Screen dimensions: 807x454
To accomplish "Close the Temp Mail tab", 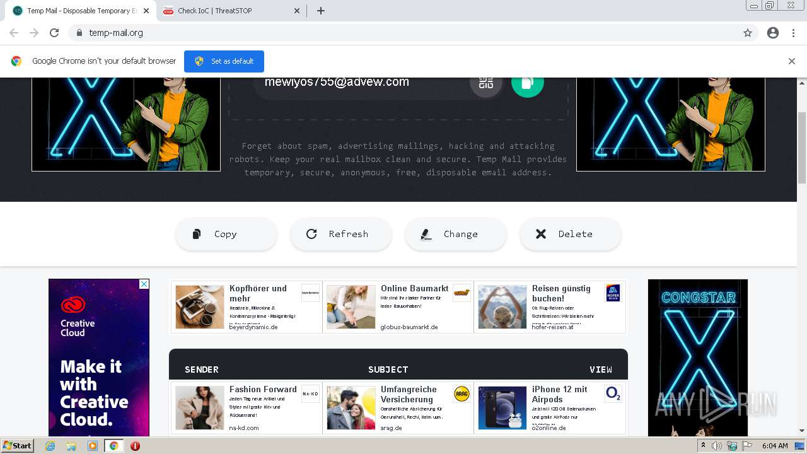I will pos(146,11).
